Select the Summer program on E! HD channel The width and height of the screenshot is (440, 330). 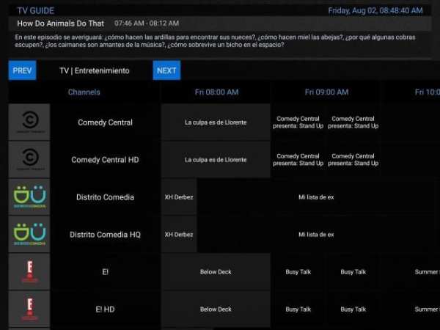tap(411, 309)
